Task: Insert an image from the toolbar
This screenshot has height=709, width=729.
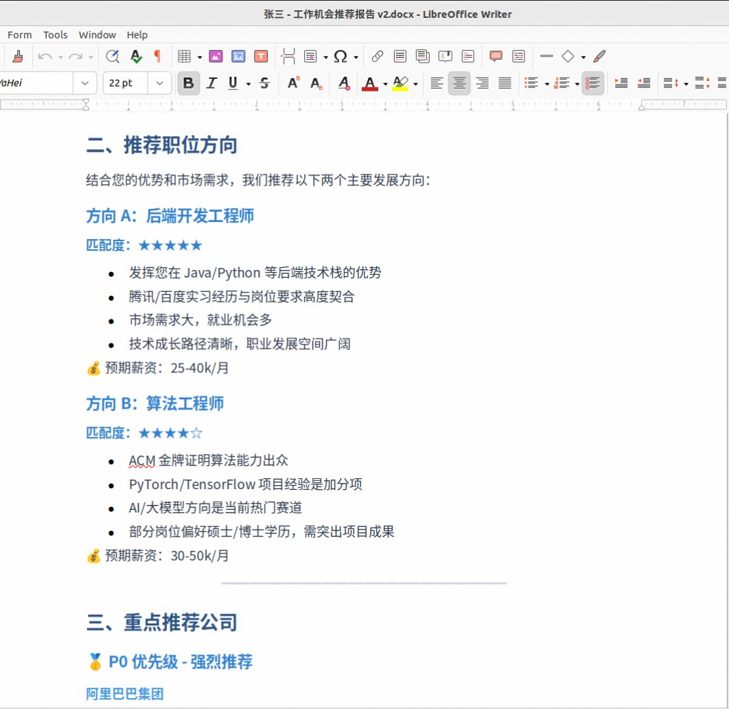Action: tap(216, 56)
